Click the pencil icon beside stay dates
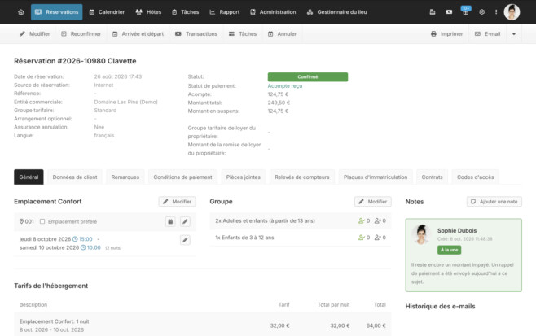 [185, 240]
